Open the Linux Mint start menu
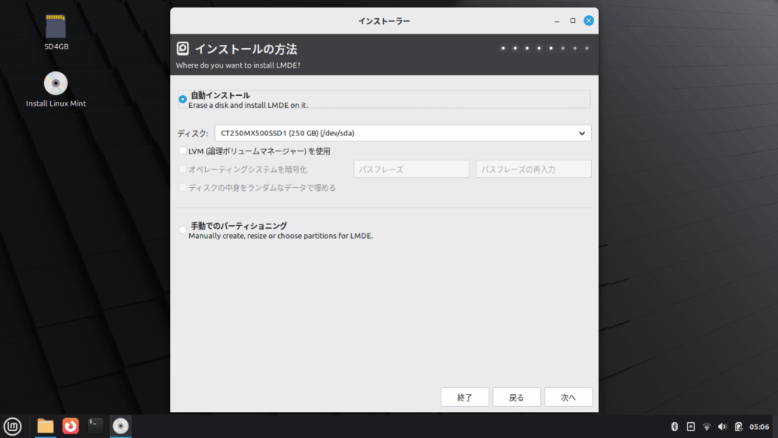 click(x=11, y=426)
